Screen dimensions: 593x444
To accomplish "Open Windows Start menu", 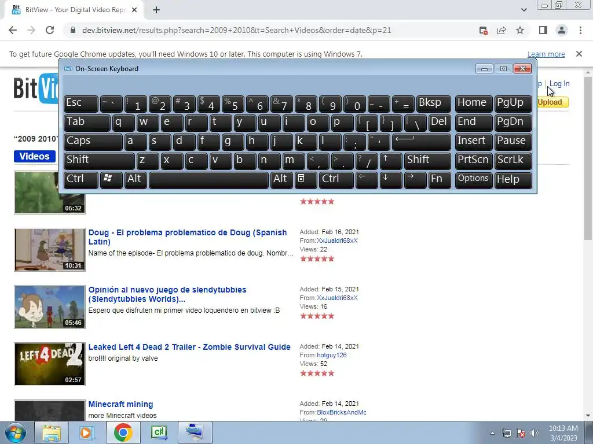I will (x=15, y=432).
